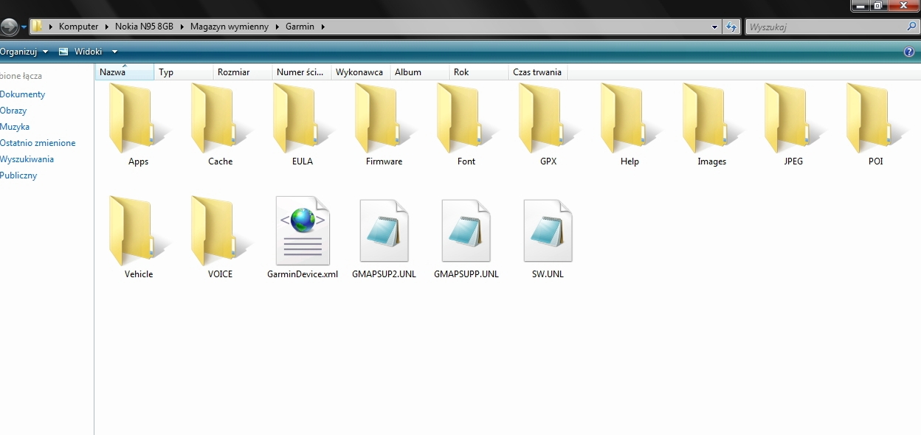This screenshot has width=921, height=435.
Task: Click the GMAPSUPP.UNL file name label
Action: (466, 274)
